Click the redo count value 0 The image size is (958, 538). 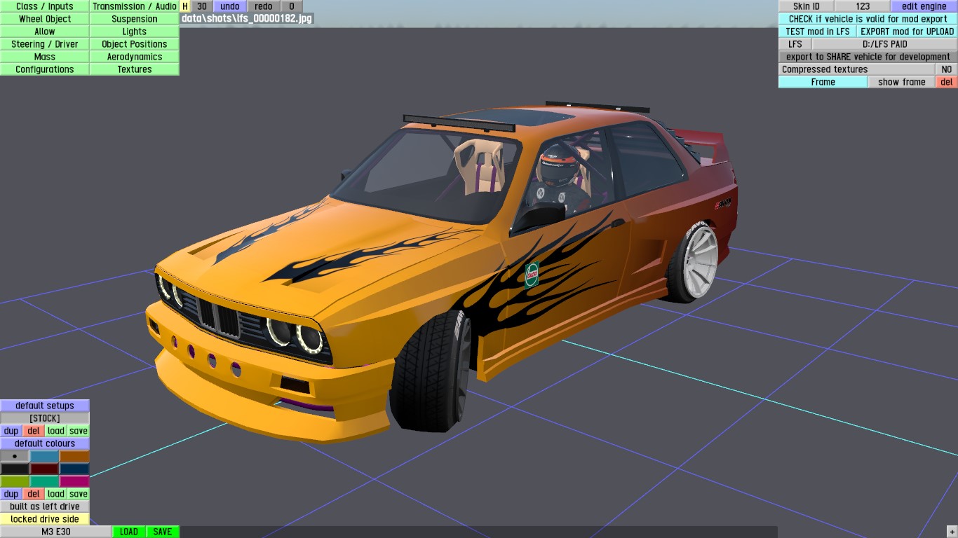292,6
